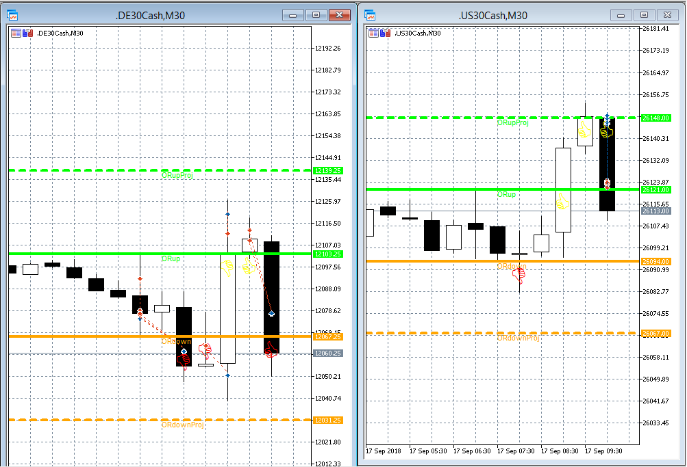Select the yellow thumbs-up just below the ORup line in US30
Screen dimensions: 687x467
(562, 202)
